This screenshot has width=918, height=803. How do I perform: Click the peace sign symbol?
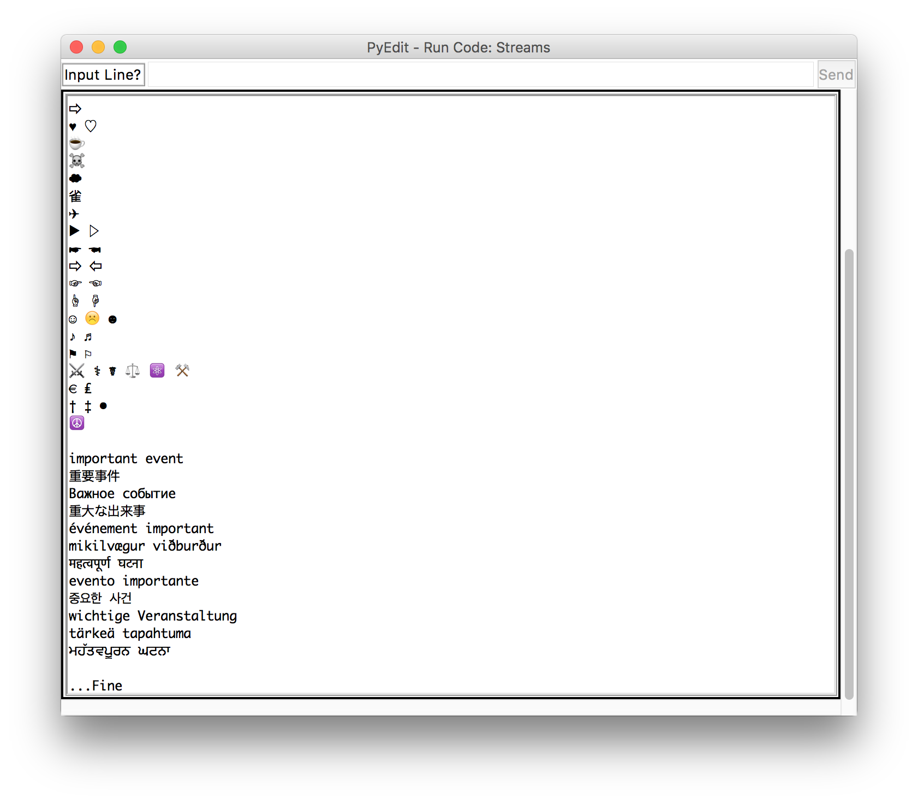click(x=77, y=423)
